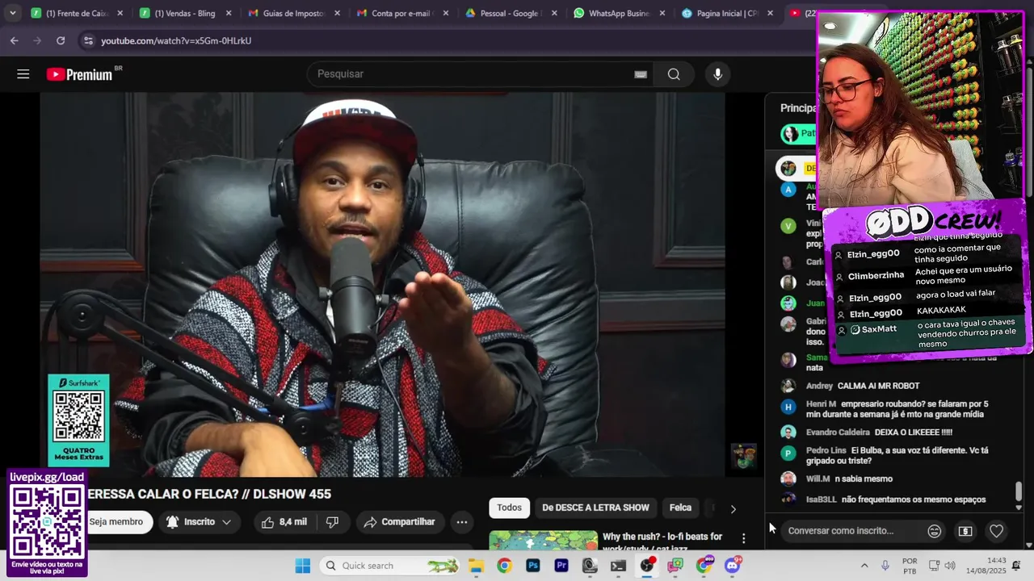Open OBS Studio in taskbar

click(x=646, y=566)
